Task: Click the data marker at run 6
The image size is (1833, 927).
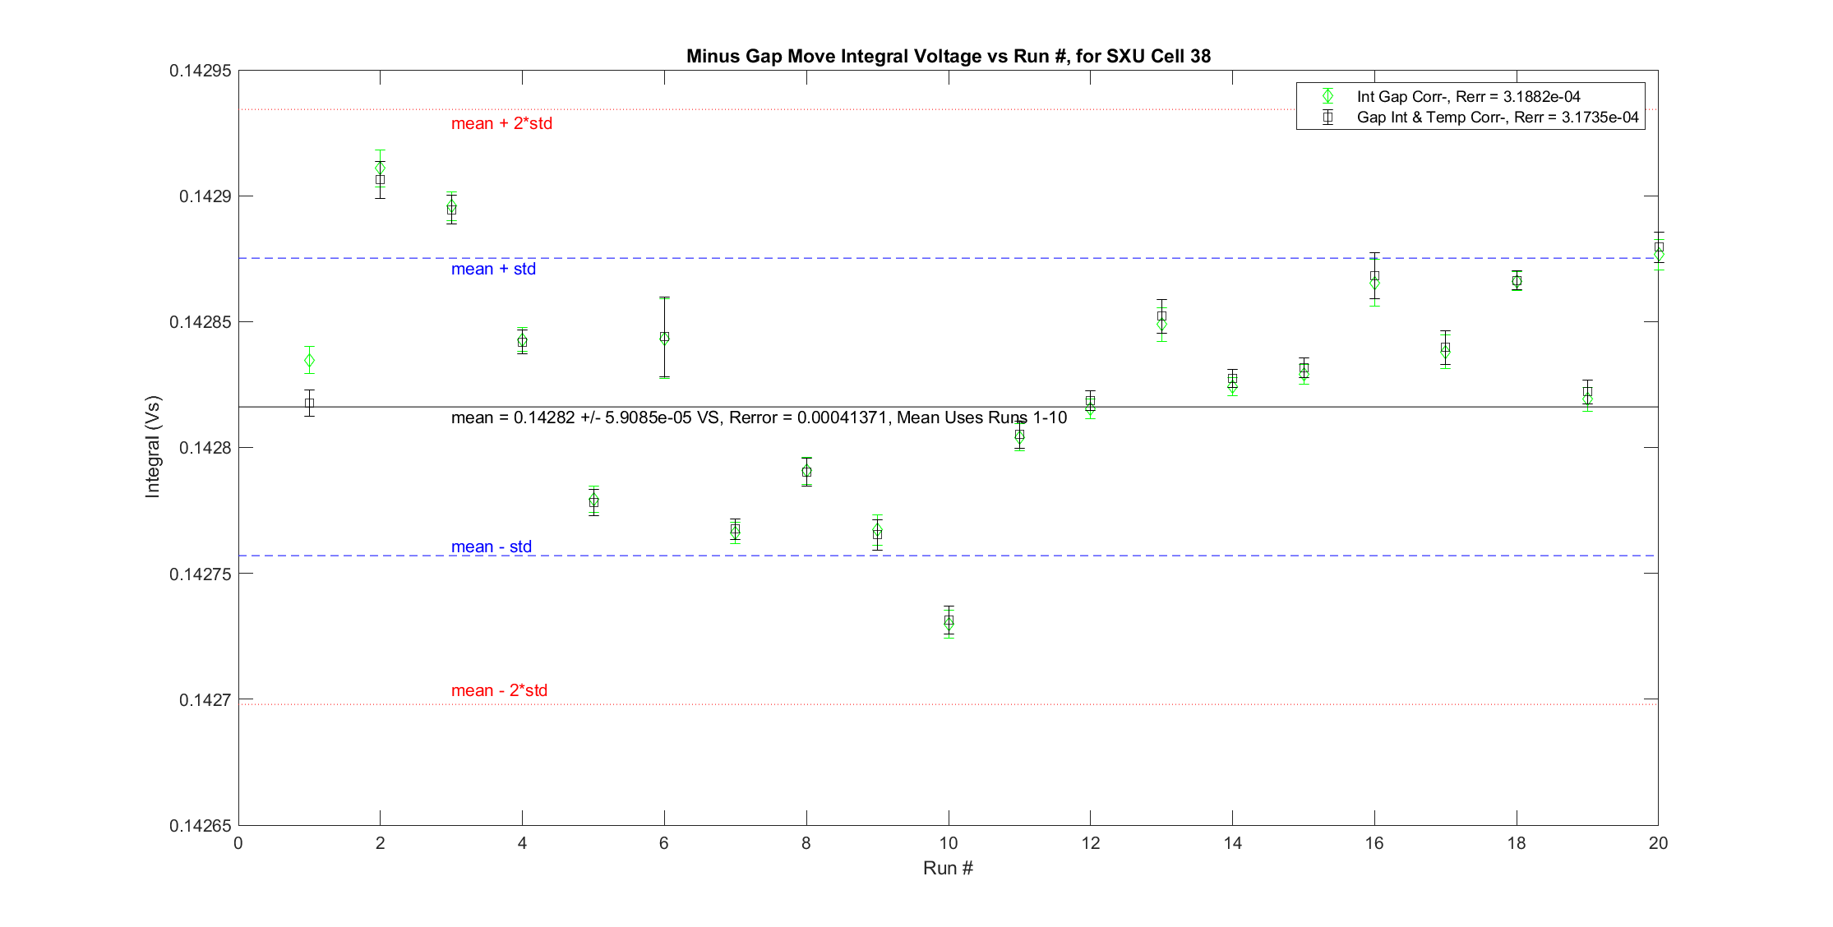Action: [664, 337]
